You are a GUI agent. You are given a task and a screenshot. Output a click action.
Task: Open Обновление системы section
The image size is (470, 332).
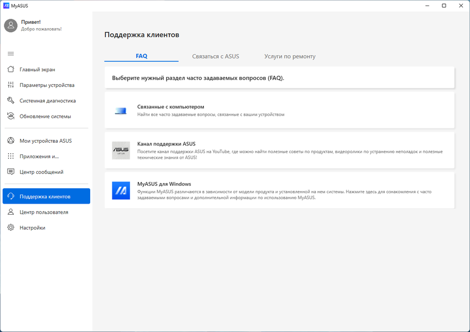tap(47, 116)
